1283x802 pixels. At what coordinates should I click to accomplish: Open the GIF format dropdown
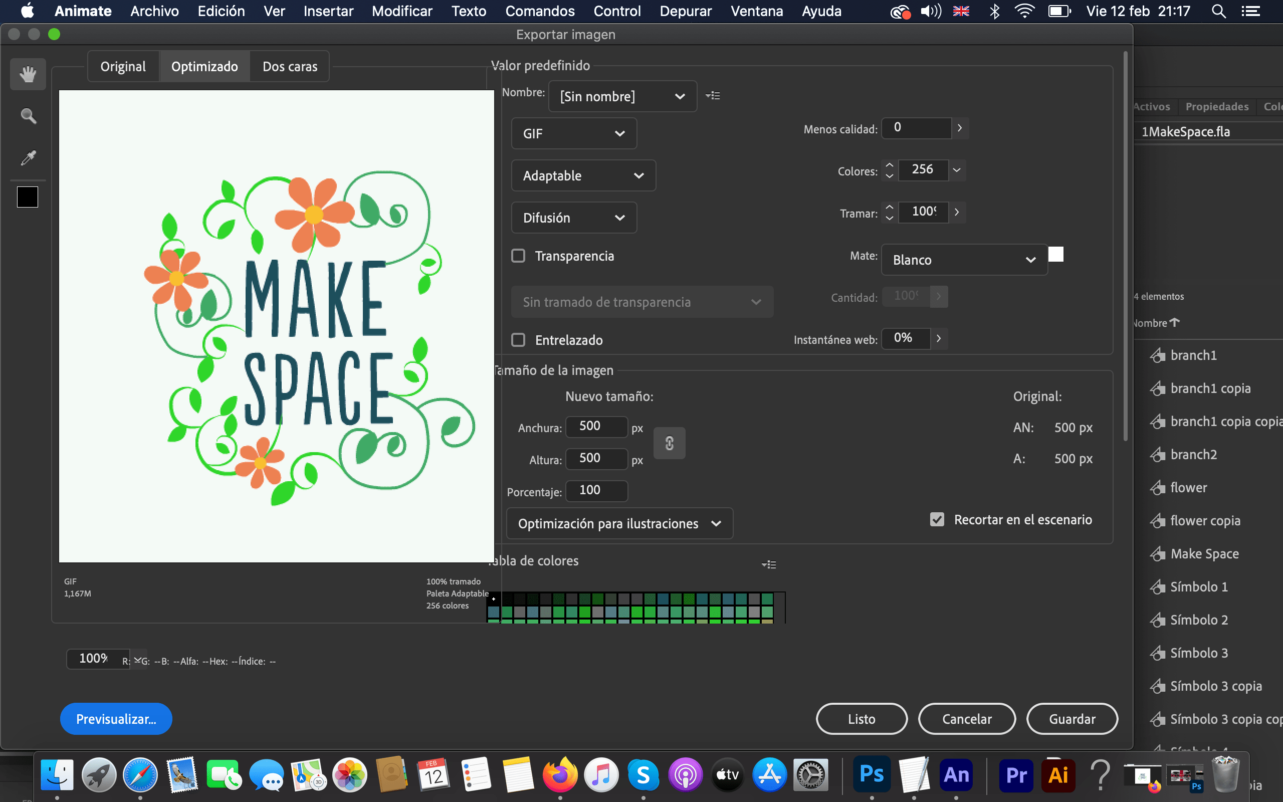(574, 133)
